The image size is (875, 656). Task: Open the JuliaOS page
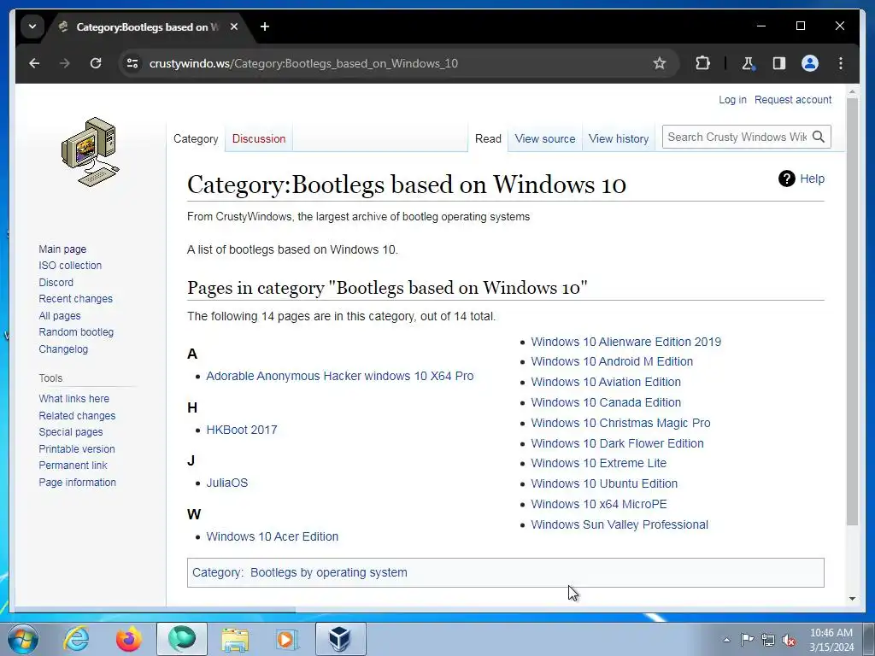[x=227, y=483]
